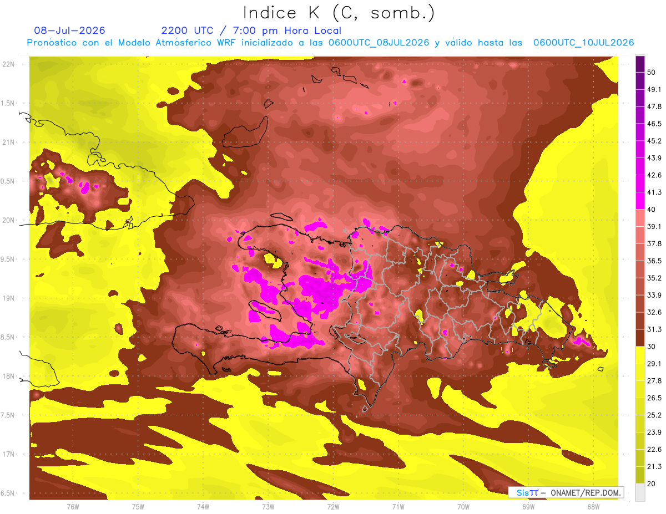Click the initialization stamp "0600UTC_08JUL2026"
This screenshot has height=514, width=666.
point(379,43)
